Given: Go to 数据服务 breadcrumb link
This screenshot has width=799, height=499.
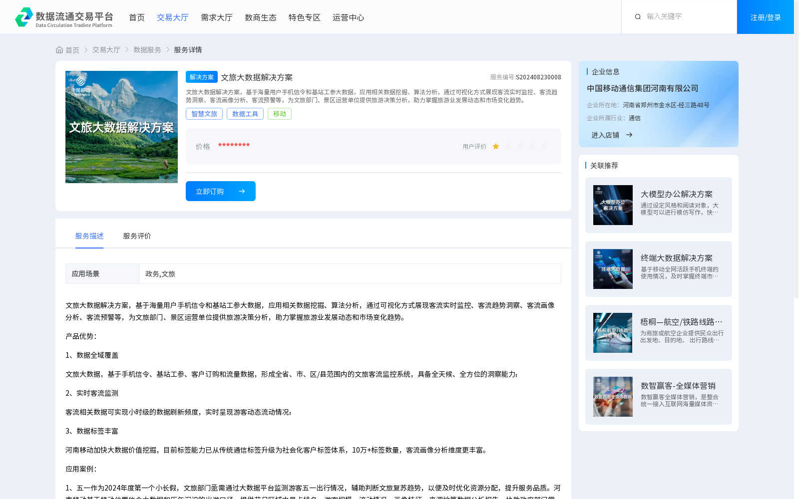Looking at the screenshot, I should pos(147,50).
